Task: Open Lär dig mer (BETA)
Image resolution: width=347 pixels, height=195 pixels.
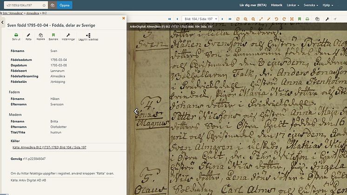Action: (253, 5)
